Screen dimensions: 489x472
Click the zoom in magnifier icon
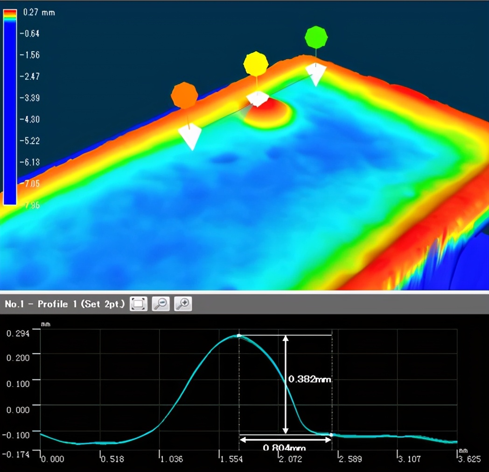(183, 304)
